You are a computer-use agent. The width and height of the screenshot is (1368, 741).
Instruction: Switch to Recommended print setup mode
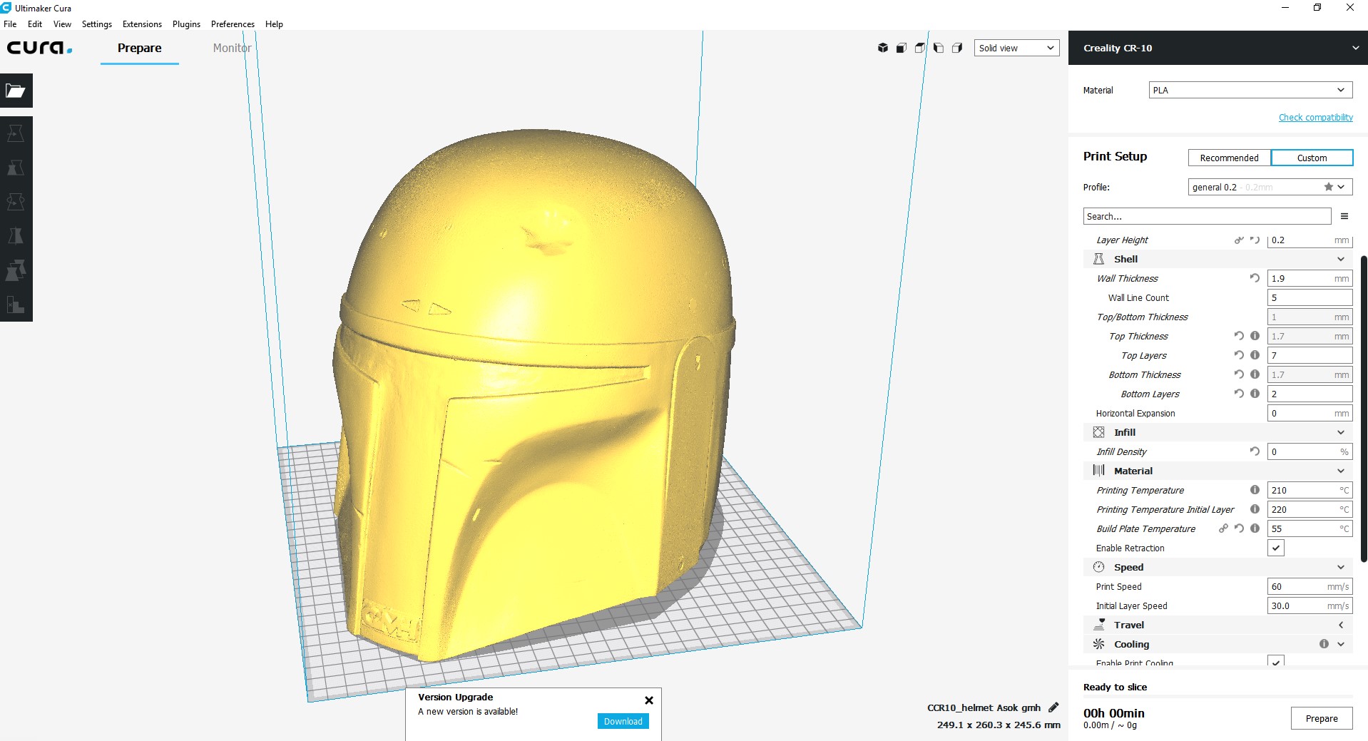(x=1229, y=158)
